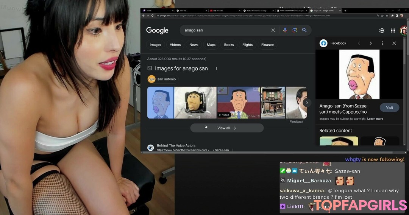Open Google Lens image search
This screenshot has width=409, height=215.
point(295,30)
